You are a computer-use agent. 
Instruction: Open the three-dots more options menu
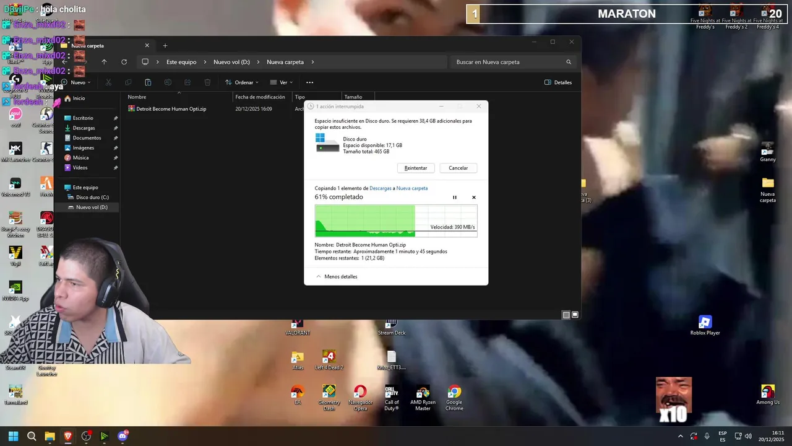[310, 82]
